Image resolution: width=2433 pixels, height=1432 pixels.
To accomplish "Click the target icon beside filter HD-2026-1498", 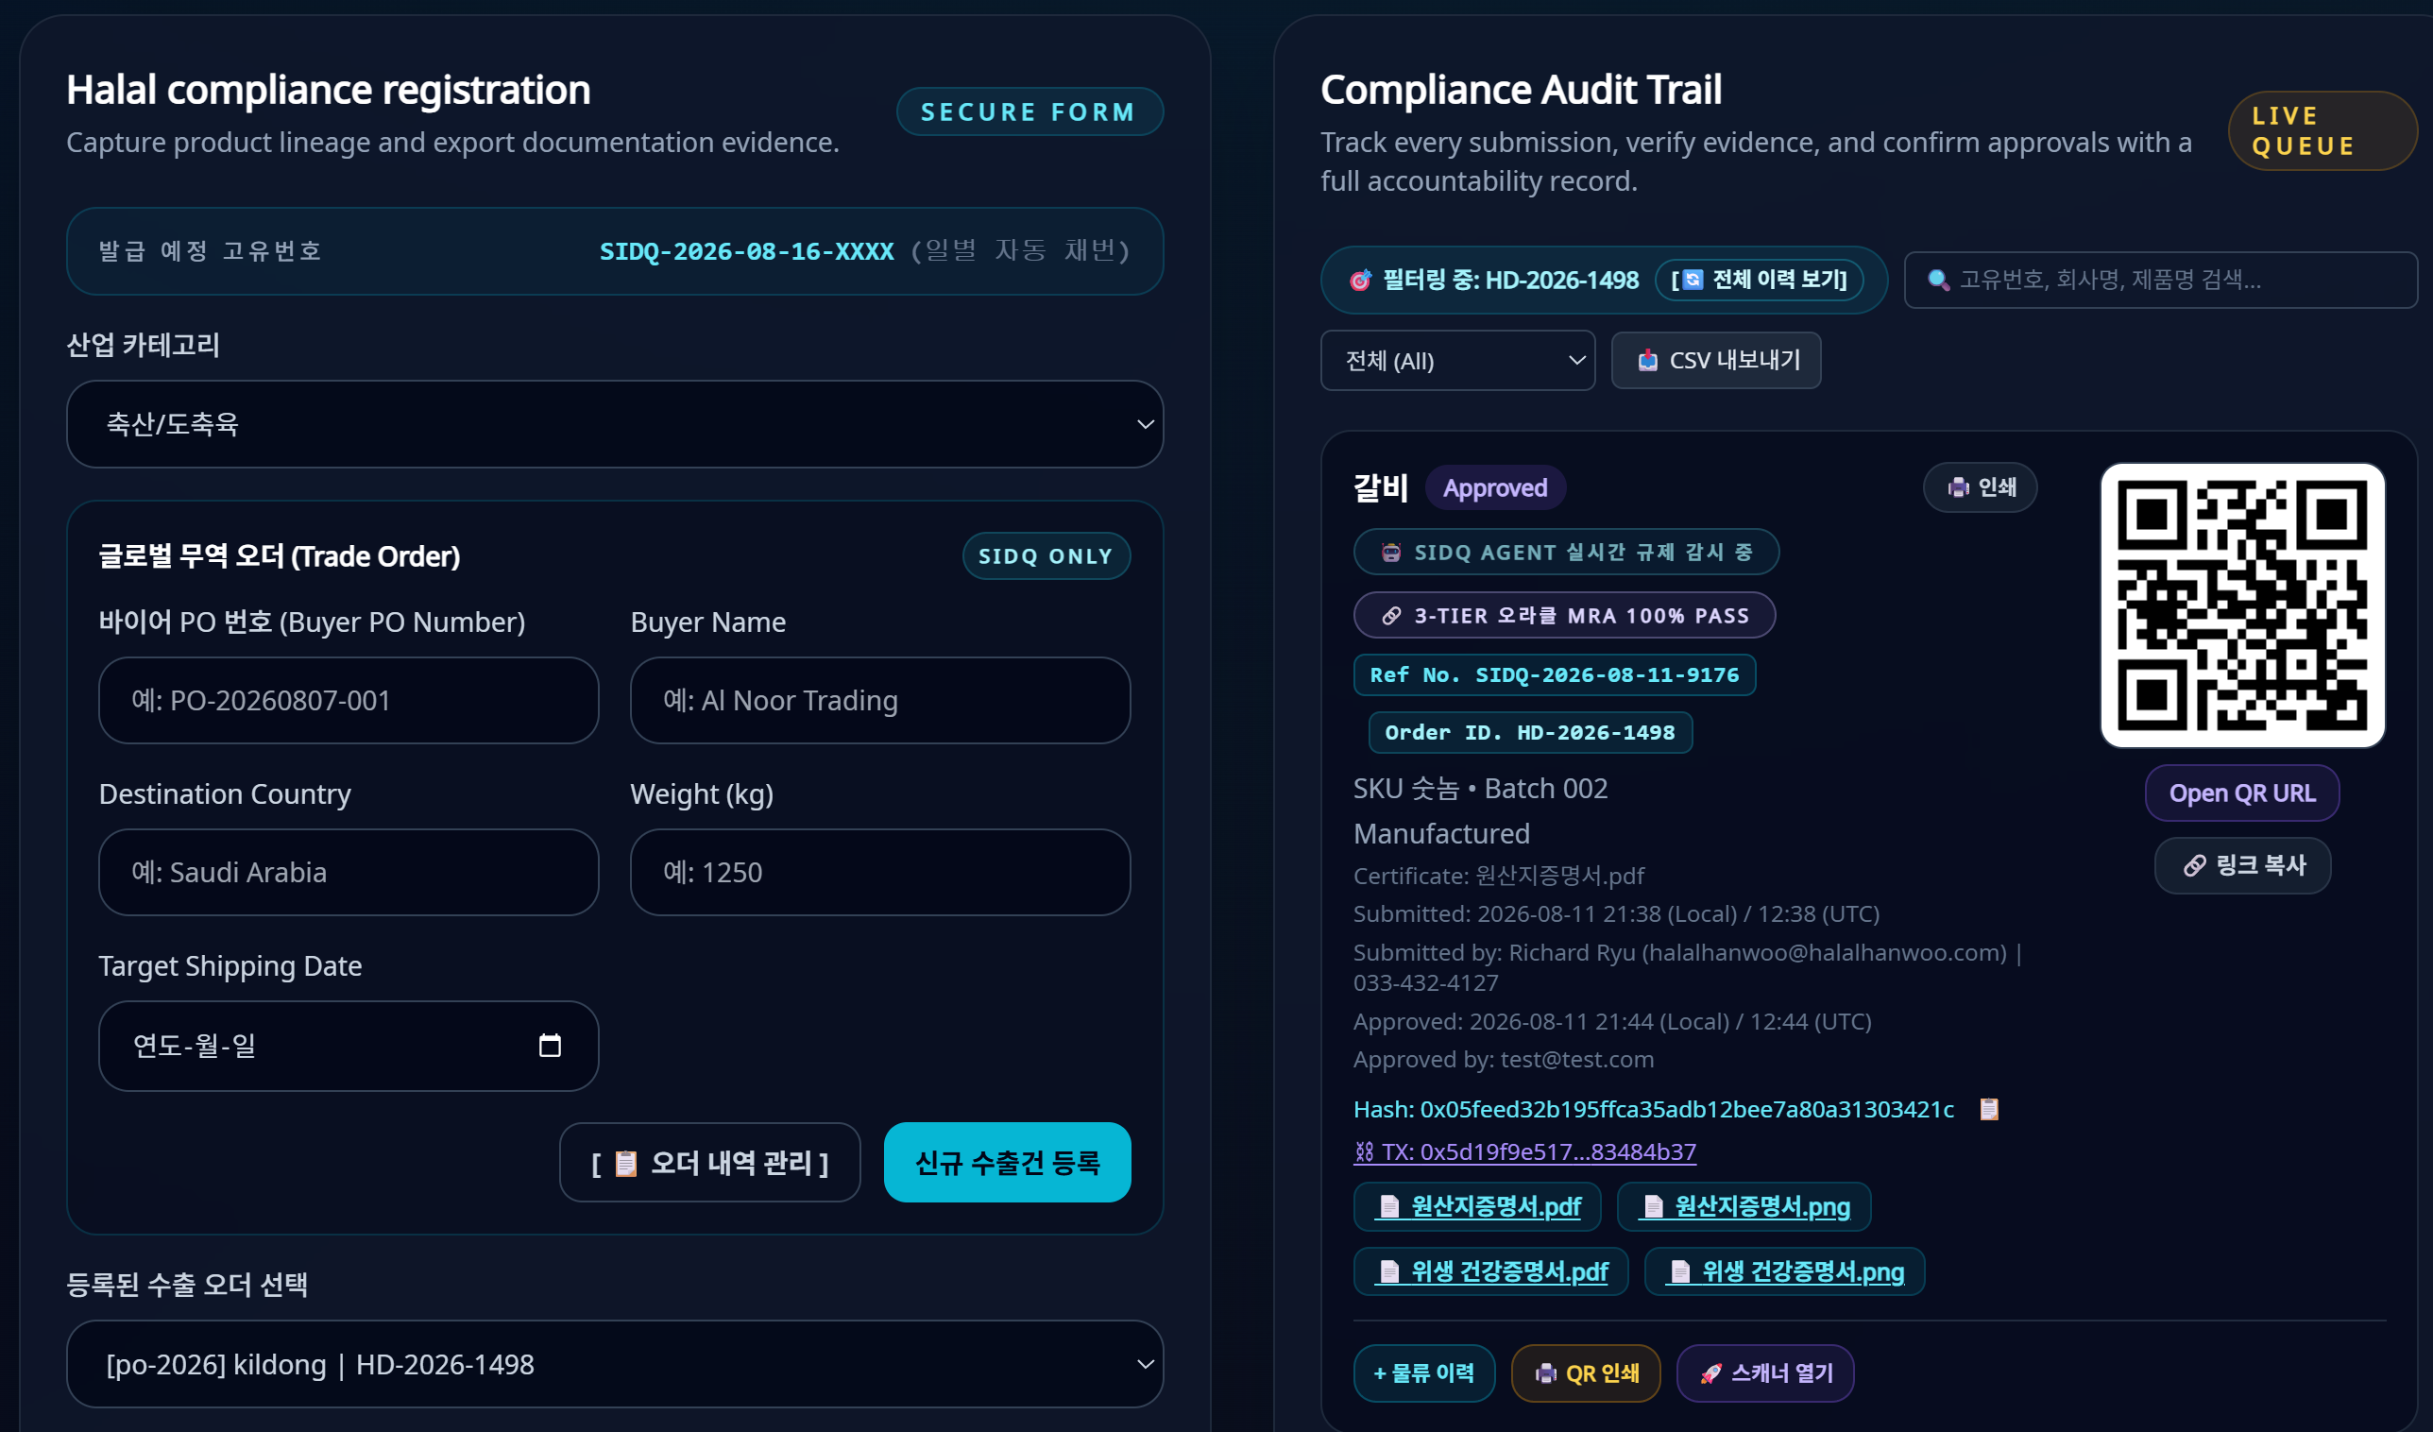I will (1360, 280).
